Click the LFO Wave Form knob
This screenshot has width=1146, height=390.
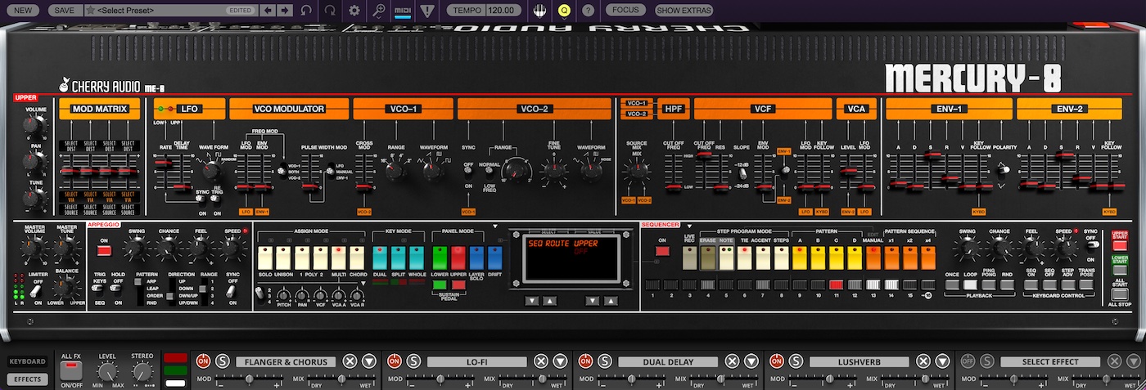pyautogui.click(x=211, y=170)
